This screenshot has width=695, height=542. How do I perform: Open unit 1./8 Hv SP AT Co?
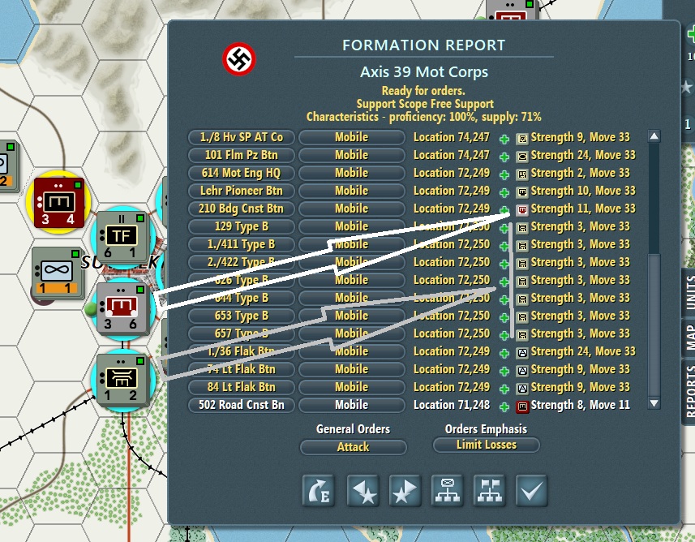[241, 137]
